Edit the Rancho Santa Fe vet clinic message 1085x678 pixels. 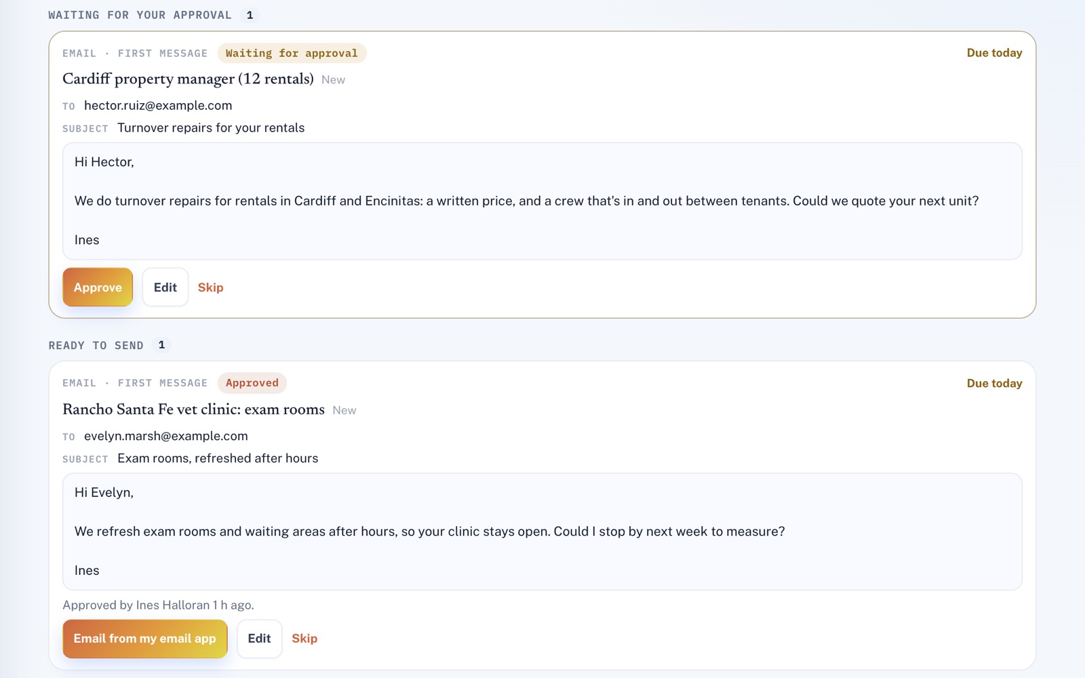click(x=259, y=639)
